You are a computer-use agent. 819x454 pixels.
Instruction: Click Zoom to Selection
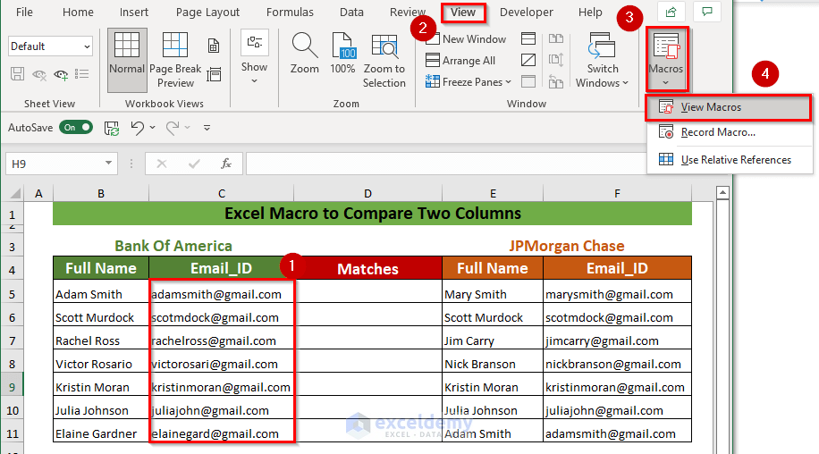pos(384,60)
